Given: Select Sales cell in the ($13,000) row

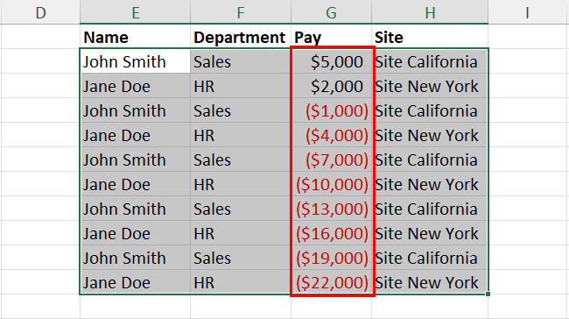Looking at the screenshot, I should [x=241, y=209].
